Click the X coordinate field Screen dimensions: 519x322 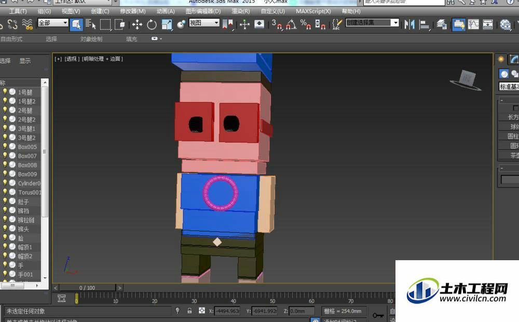pyautogui.click(x=227, y=311)
